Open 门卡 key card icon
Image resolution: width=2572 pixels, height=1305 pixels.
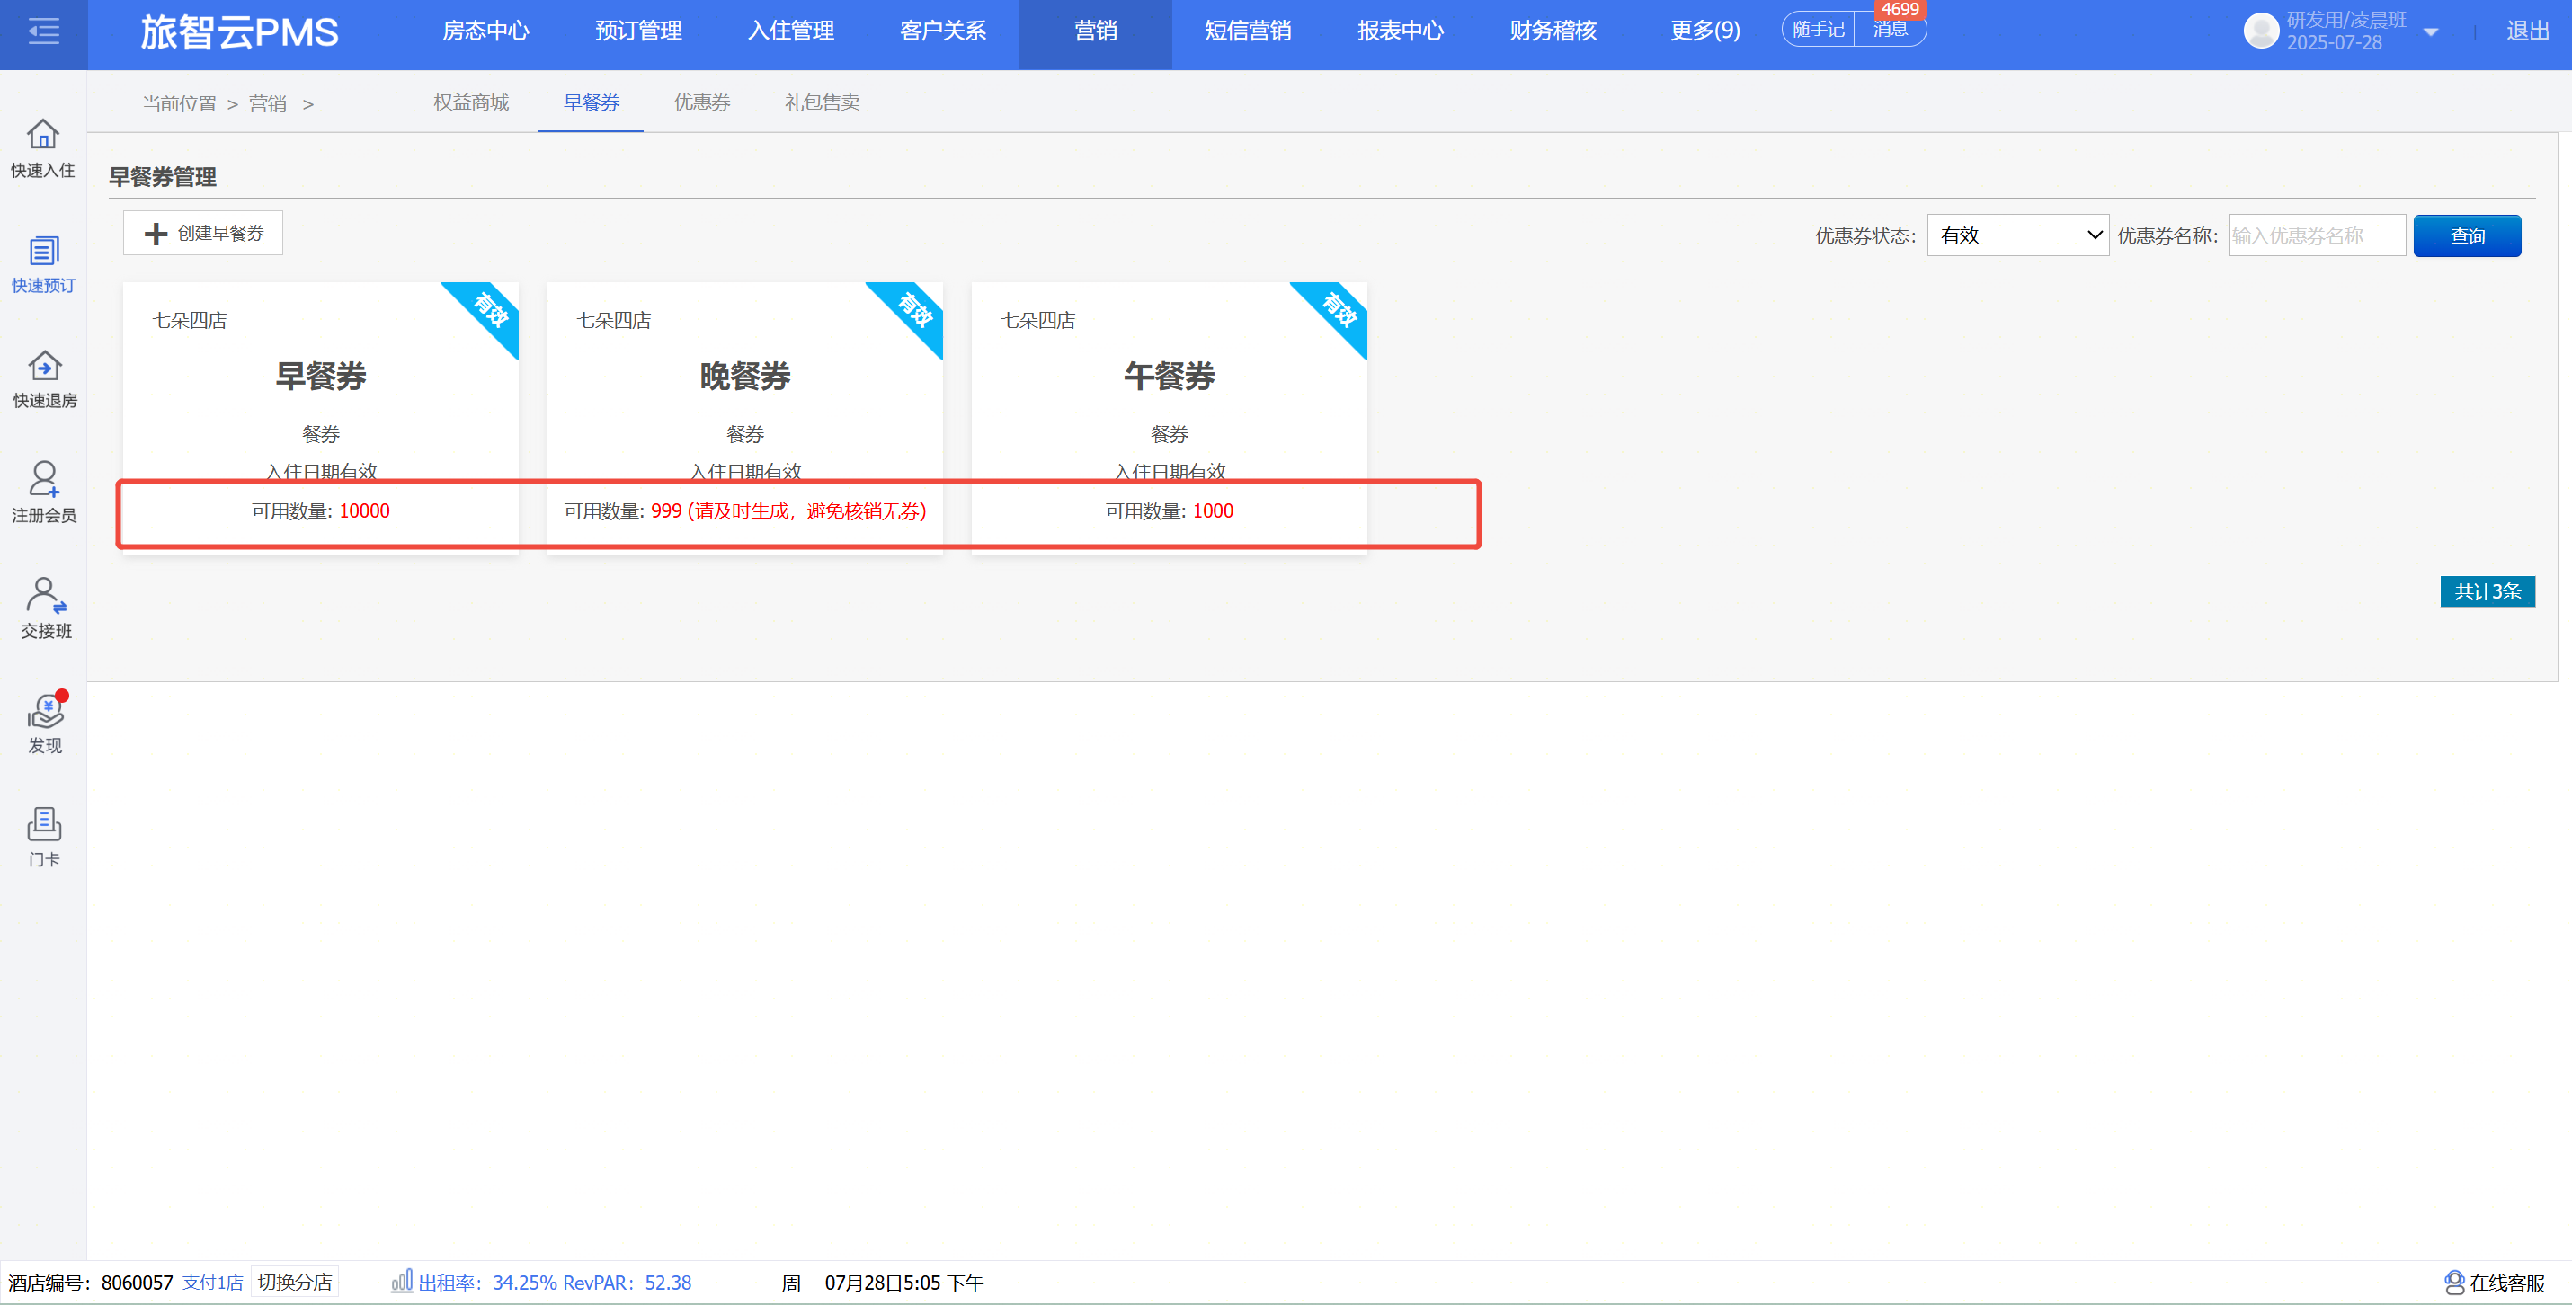(44, 824)
